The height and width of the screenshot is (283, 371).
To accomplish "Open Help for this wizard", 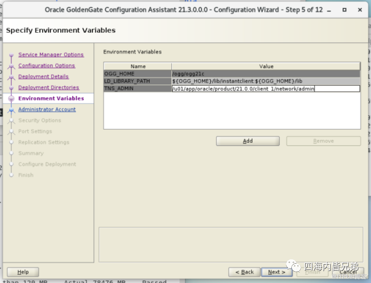I will (x=23, y=272).
